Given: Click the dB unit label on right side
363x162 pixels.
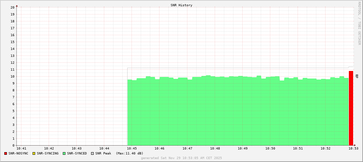Looking at the screenshot, I should pos(357,76).
